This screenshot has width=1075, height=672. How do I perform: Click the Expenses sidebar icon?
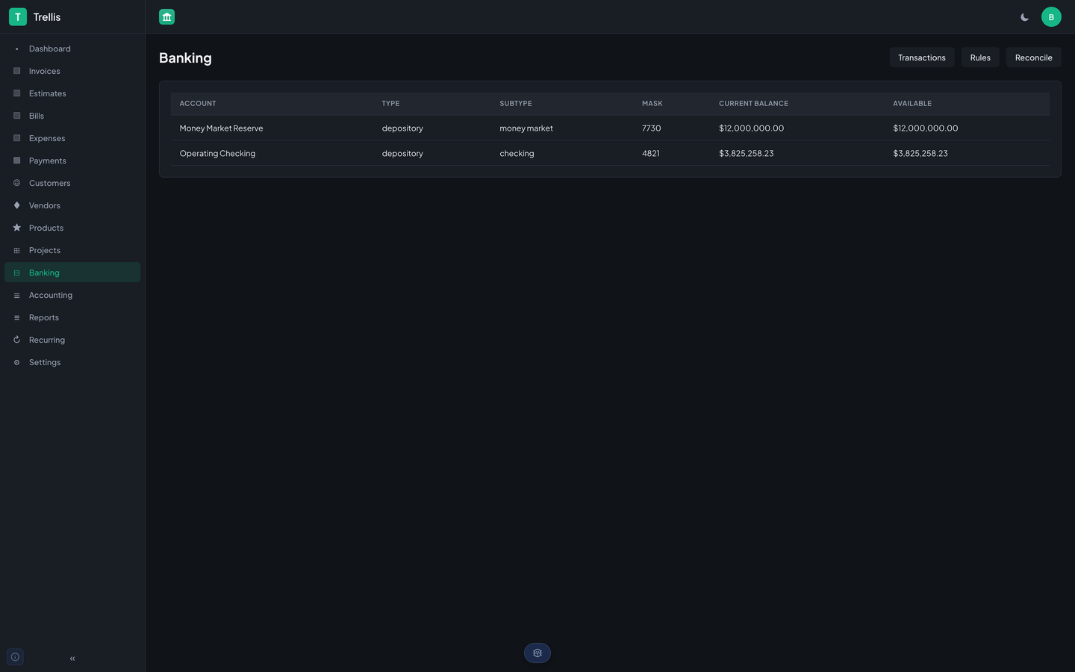(16, 138)
